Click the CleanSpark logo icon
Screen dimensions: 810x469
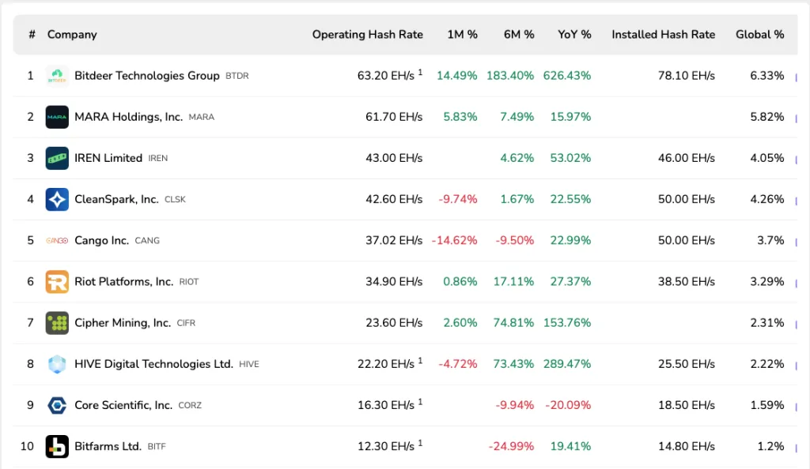point(57,199)
